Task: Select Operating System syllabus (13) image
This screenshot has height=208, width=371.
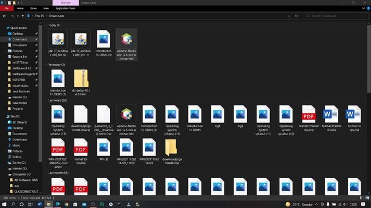Action: tap(58, 114)
